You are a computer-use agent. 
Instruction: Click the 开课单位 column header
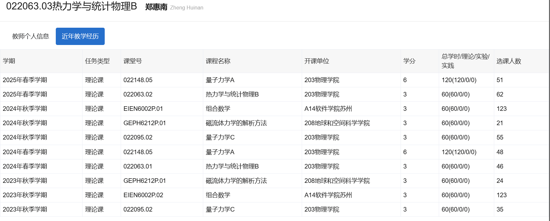(x=317, y=61)
